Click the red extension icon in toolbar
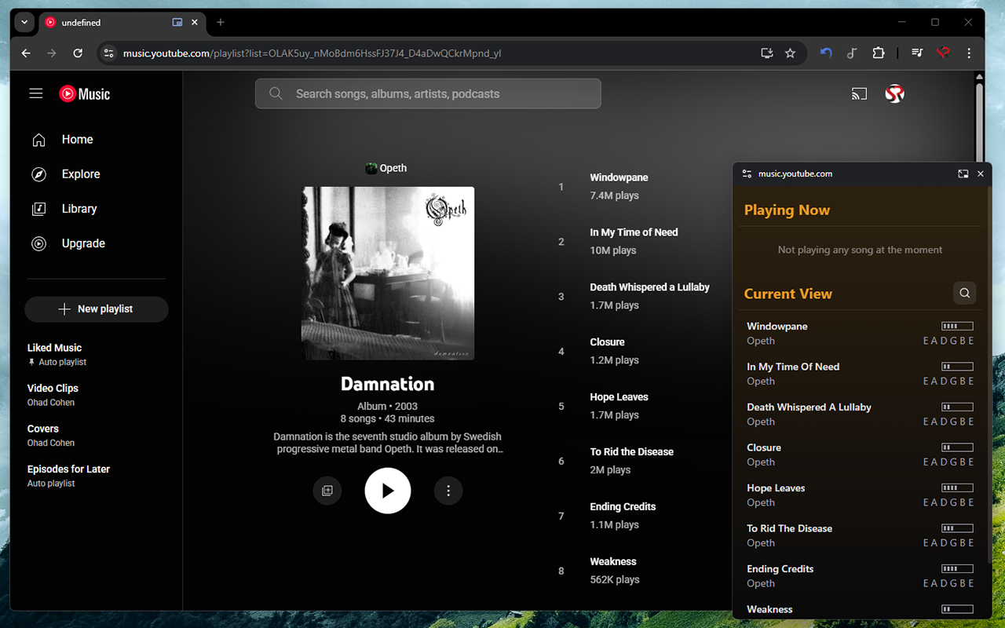This screenshot has height=628, width=1005. 943,53
